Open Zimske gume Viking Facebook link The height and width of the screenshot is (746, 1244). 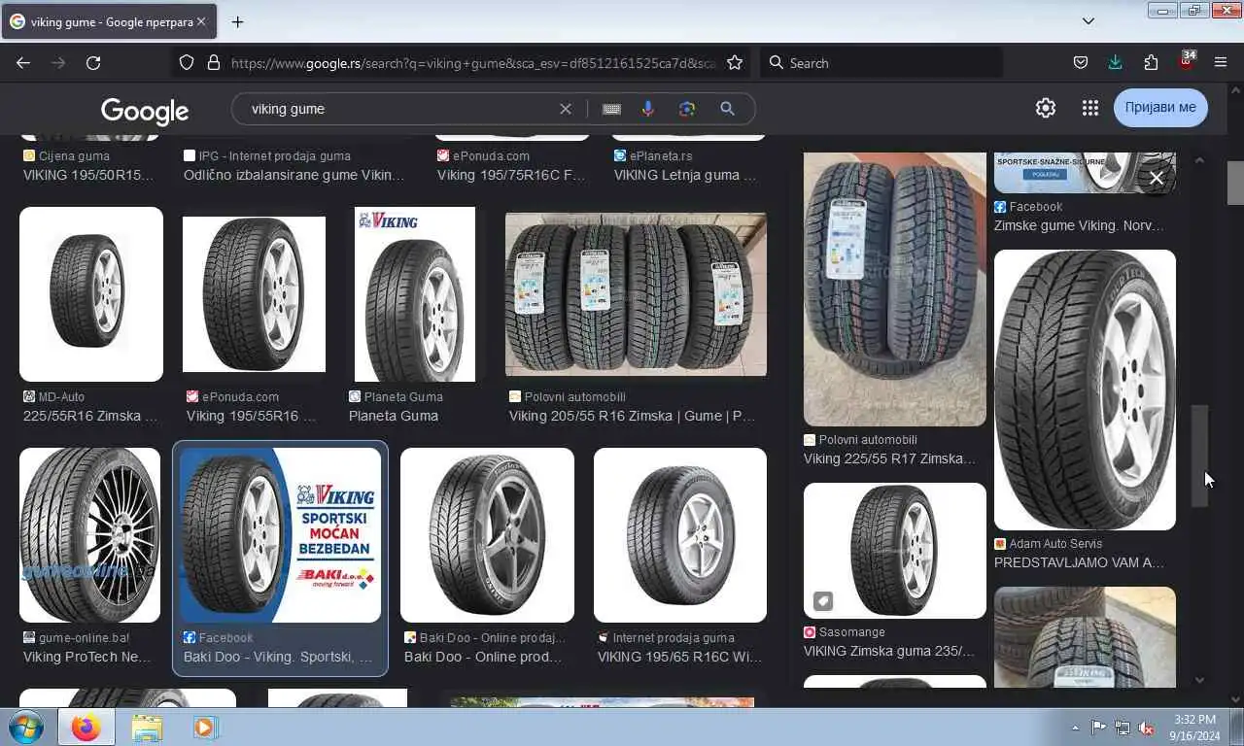tap(1078, 225)
